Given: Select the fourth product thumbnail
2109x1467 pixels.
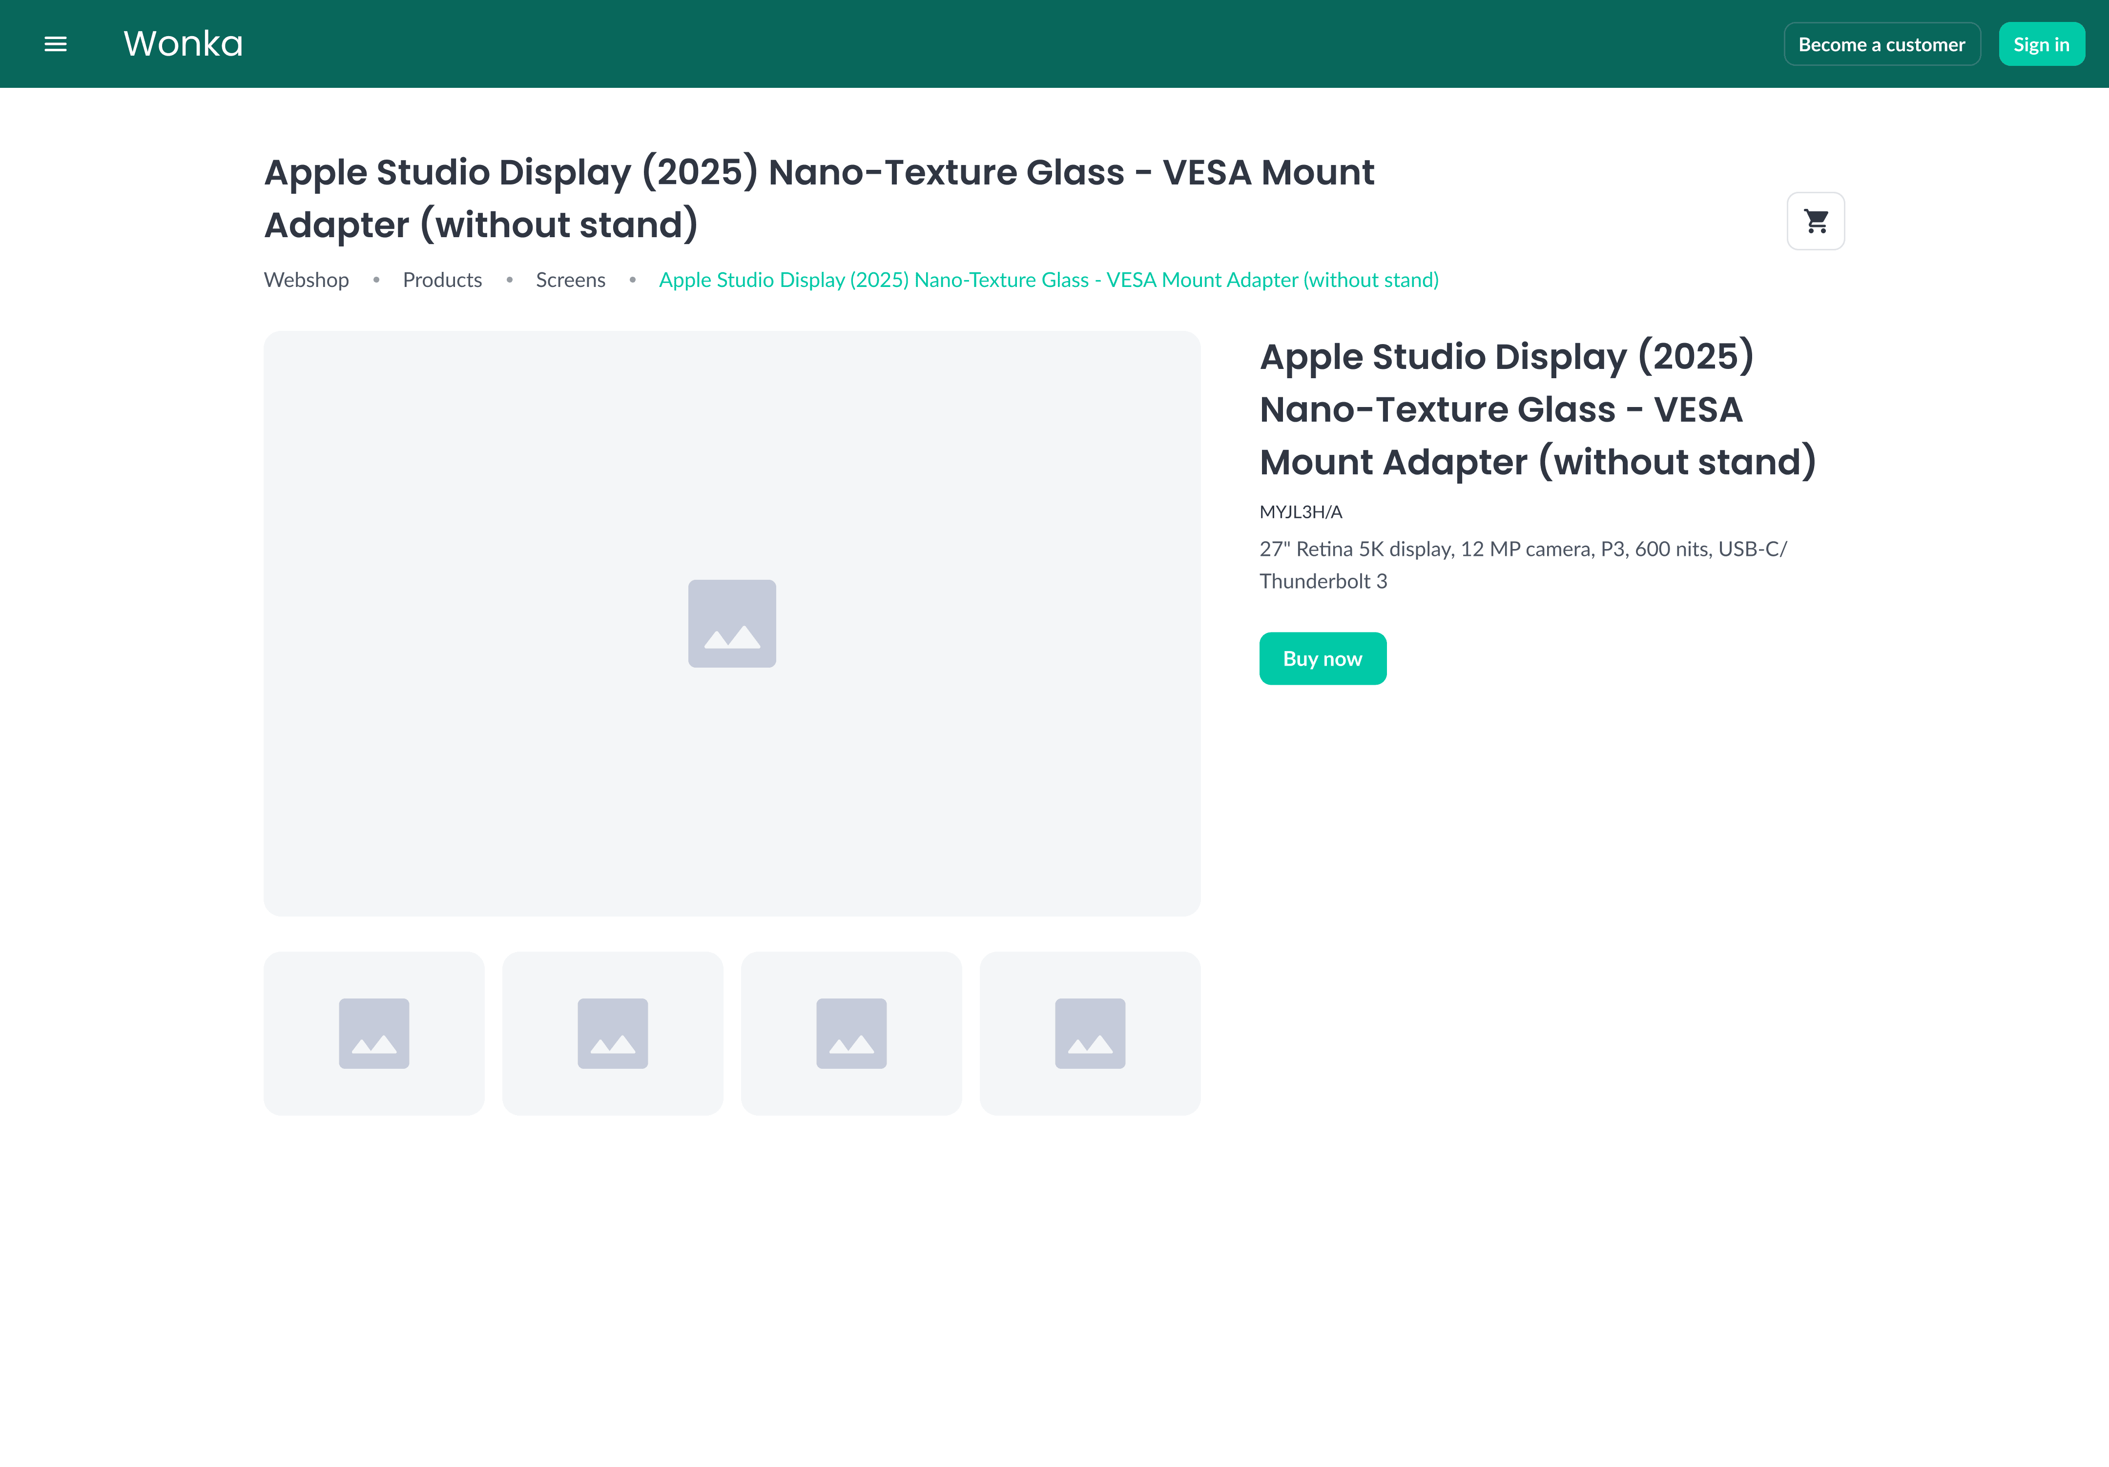Looking at the screenshot, I should pyautogui.click(x=1090, y=1034).
